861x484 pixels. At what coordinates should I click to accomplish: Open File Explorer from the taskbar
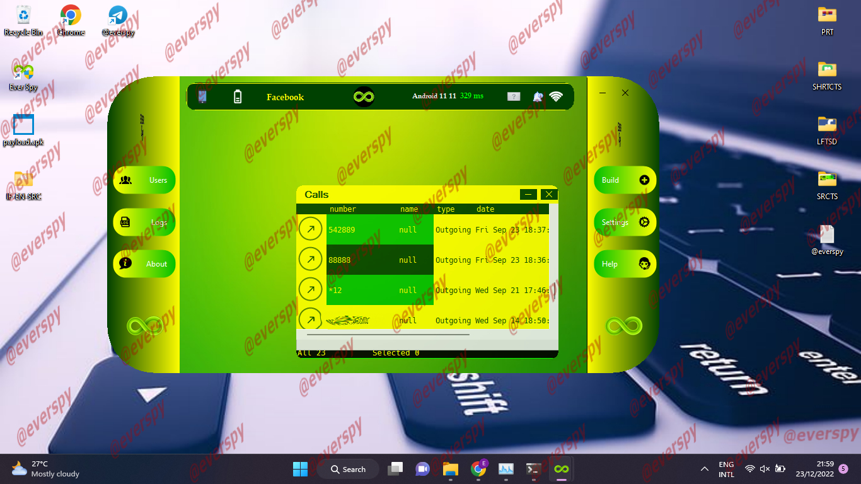pos(450,469)
